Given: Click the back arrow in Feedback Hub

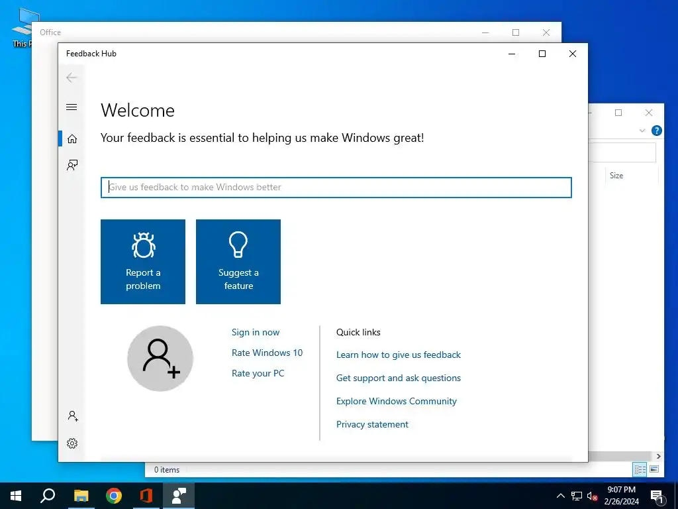Looking at the screenshot, I should click(x=72, y=78).
